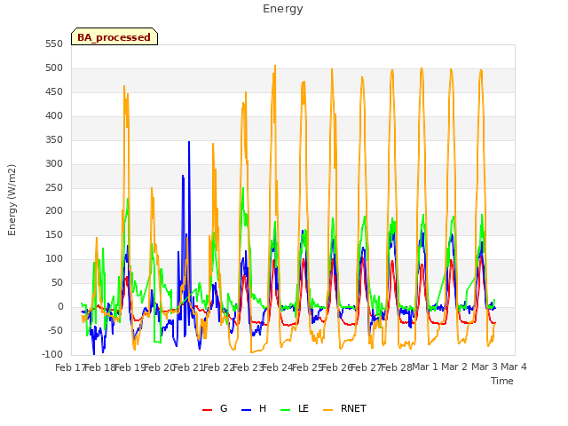The height and width of the screenshot is (426, 568).
Task: Click the 550 y-axis tick label
Action: pos(54,44)
